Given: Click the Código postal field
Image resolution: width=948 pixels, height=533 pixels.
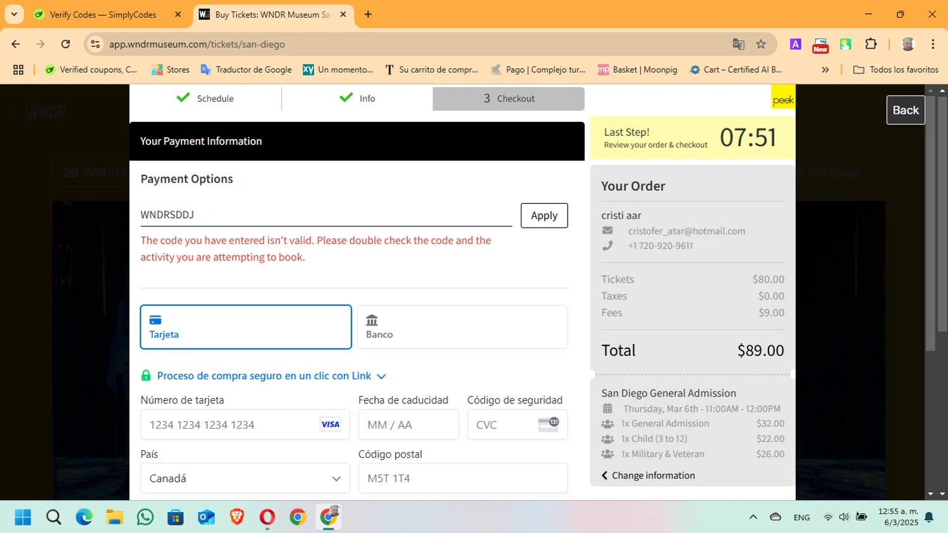Looking at the screenshot, I should 463,479.
